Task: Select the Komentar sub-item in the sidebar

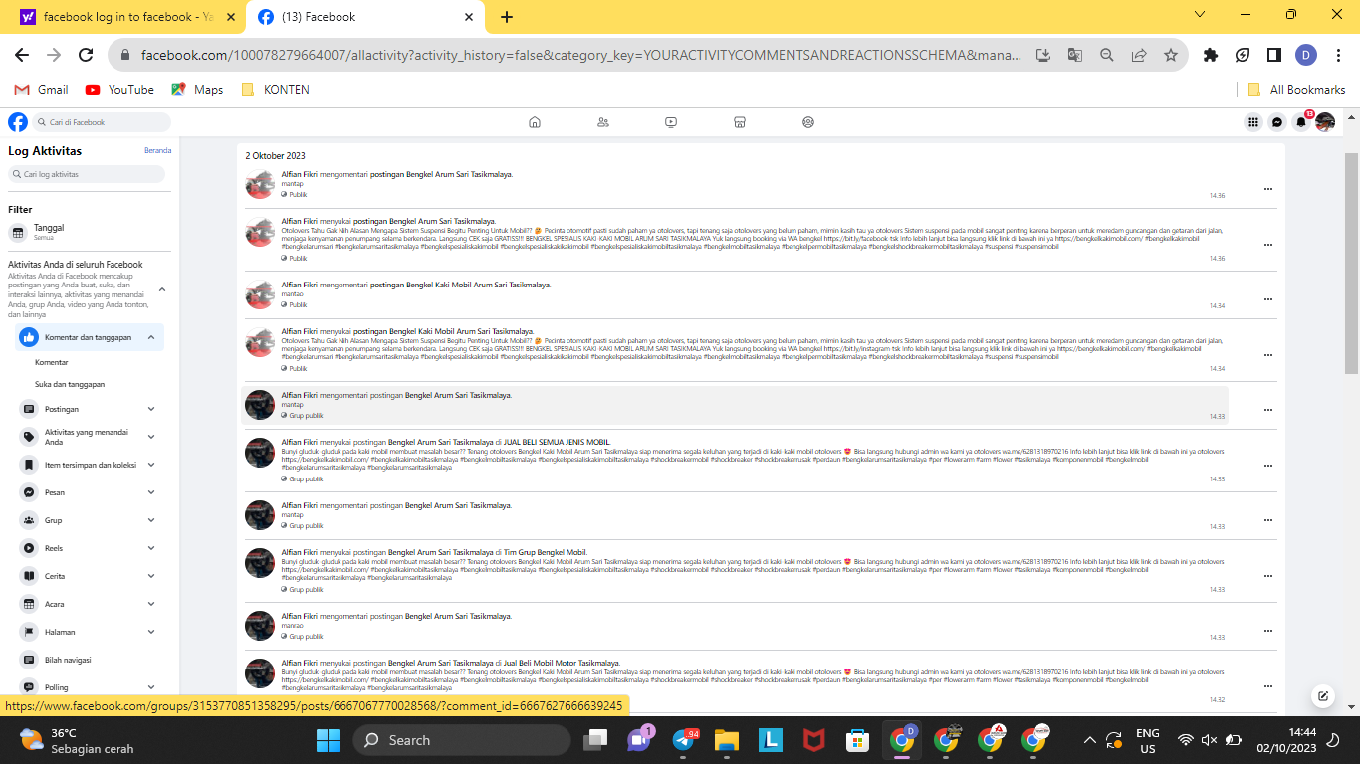Action: [x=52, y=362]
